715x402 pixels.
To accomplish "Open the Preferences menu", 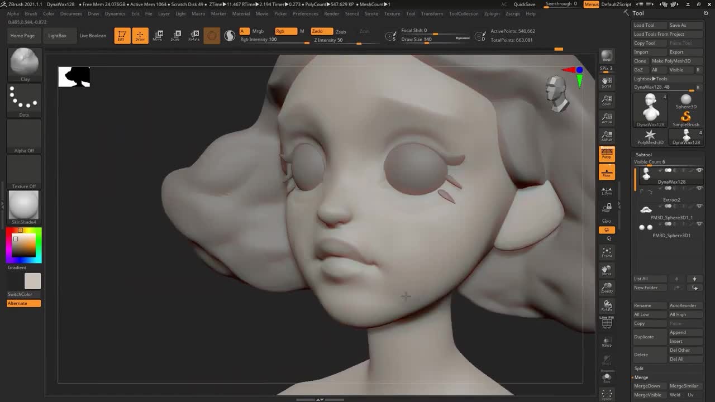I will click(306, 13).
